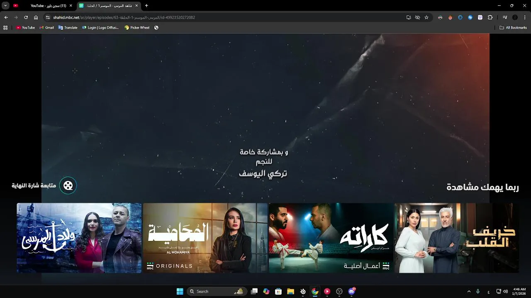
Task: Open Translate bookmark
Action: (x=68, y=28)
